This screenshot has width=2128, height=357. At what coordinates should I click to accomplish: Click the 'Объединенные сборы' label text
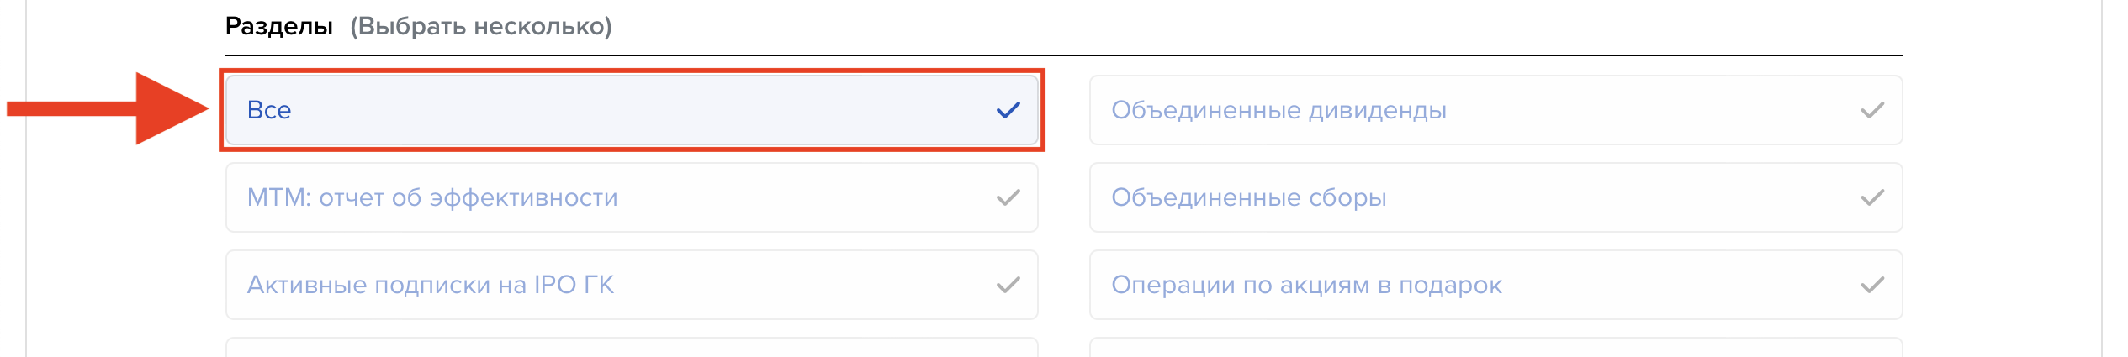(x=1248, y=197)
